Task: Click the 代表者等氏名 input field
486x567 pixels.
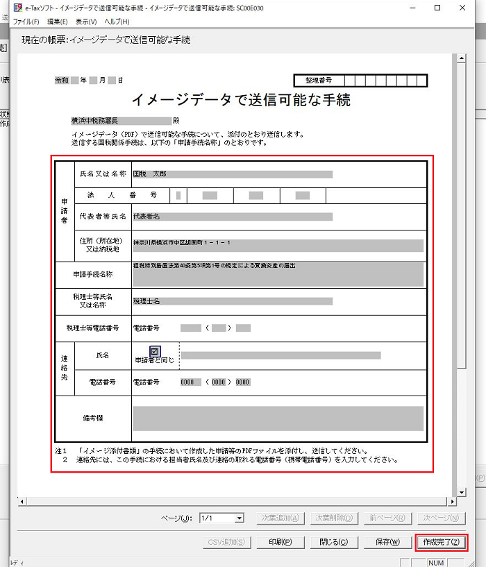Action: coord(233,217)
